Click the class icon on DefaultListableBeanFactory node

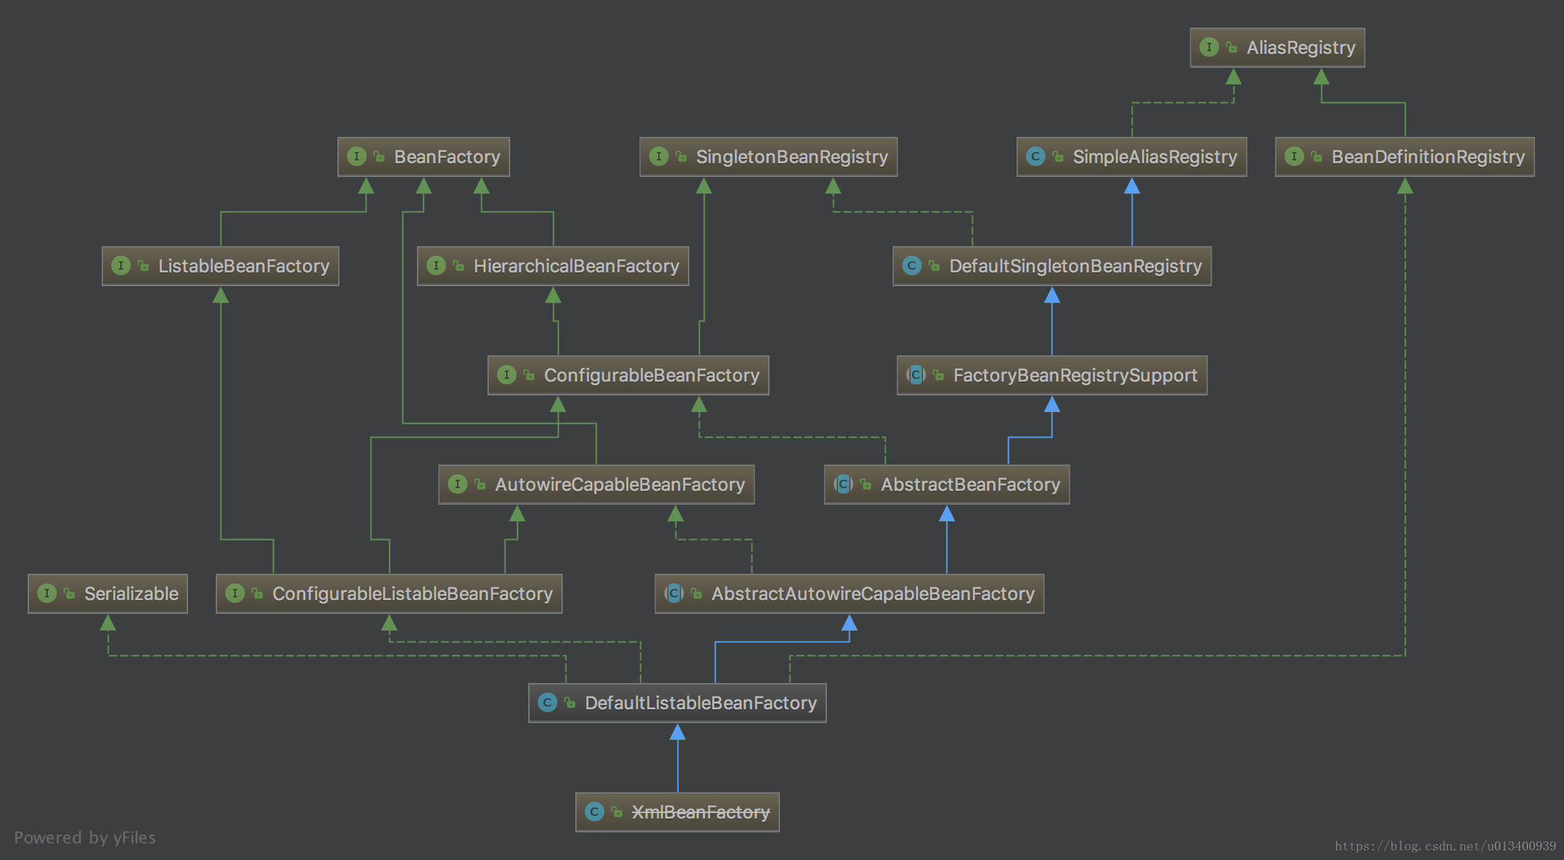(x=547, y=702)
